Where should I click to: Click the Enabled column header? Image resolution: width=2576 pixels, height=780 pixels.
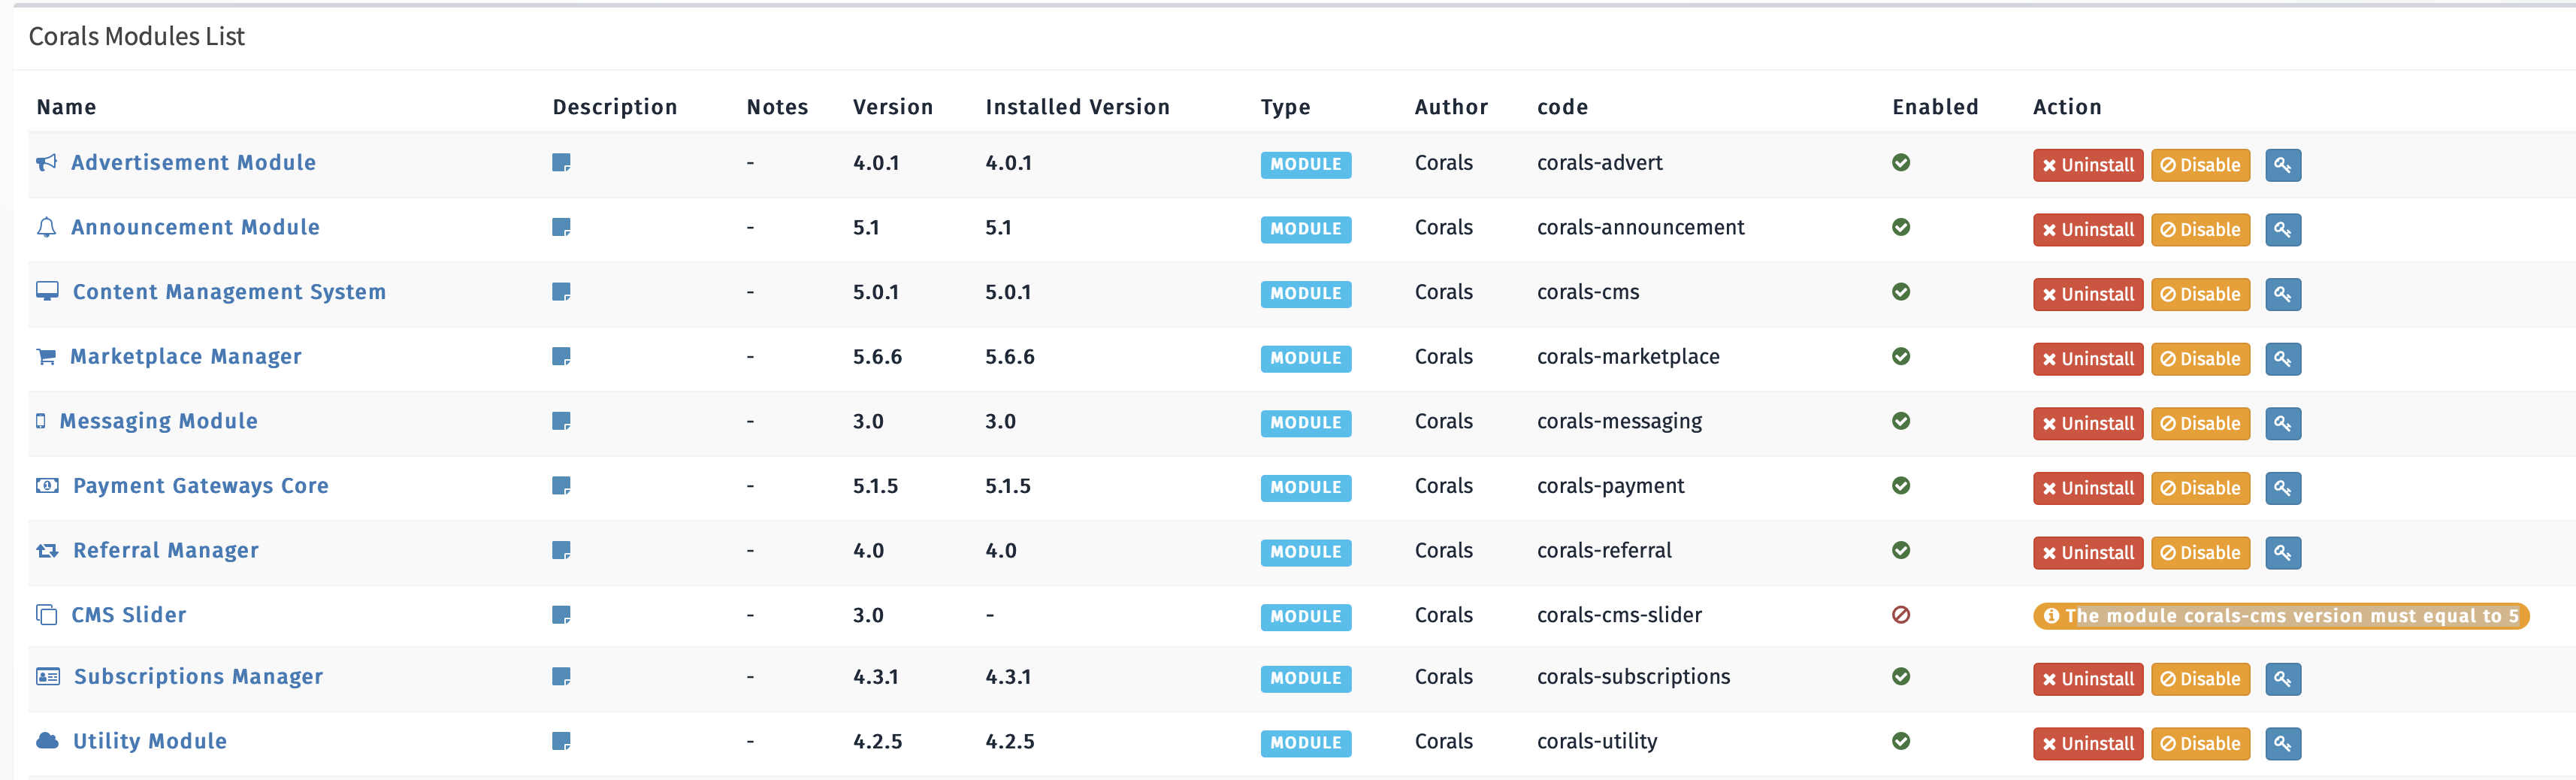[x=1935, y=107]
